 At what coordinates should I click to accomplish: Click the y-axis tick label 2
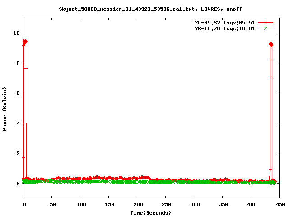(x=18, y=153)
